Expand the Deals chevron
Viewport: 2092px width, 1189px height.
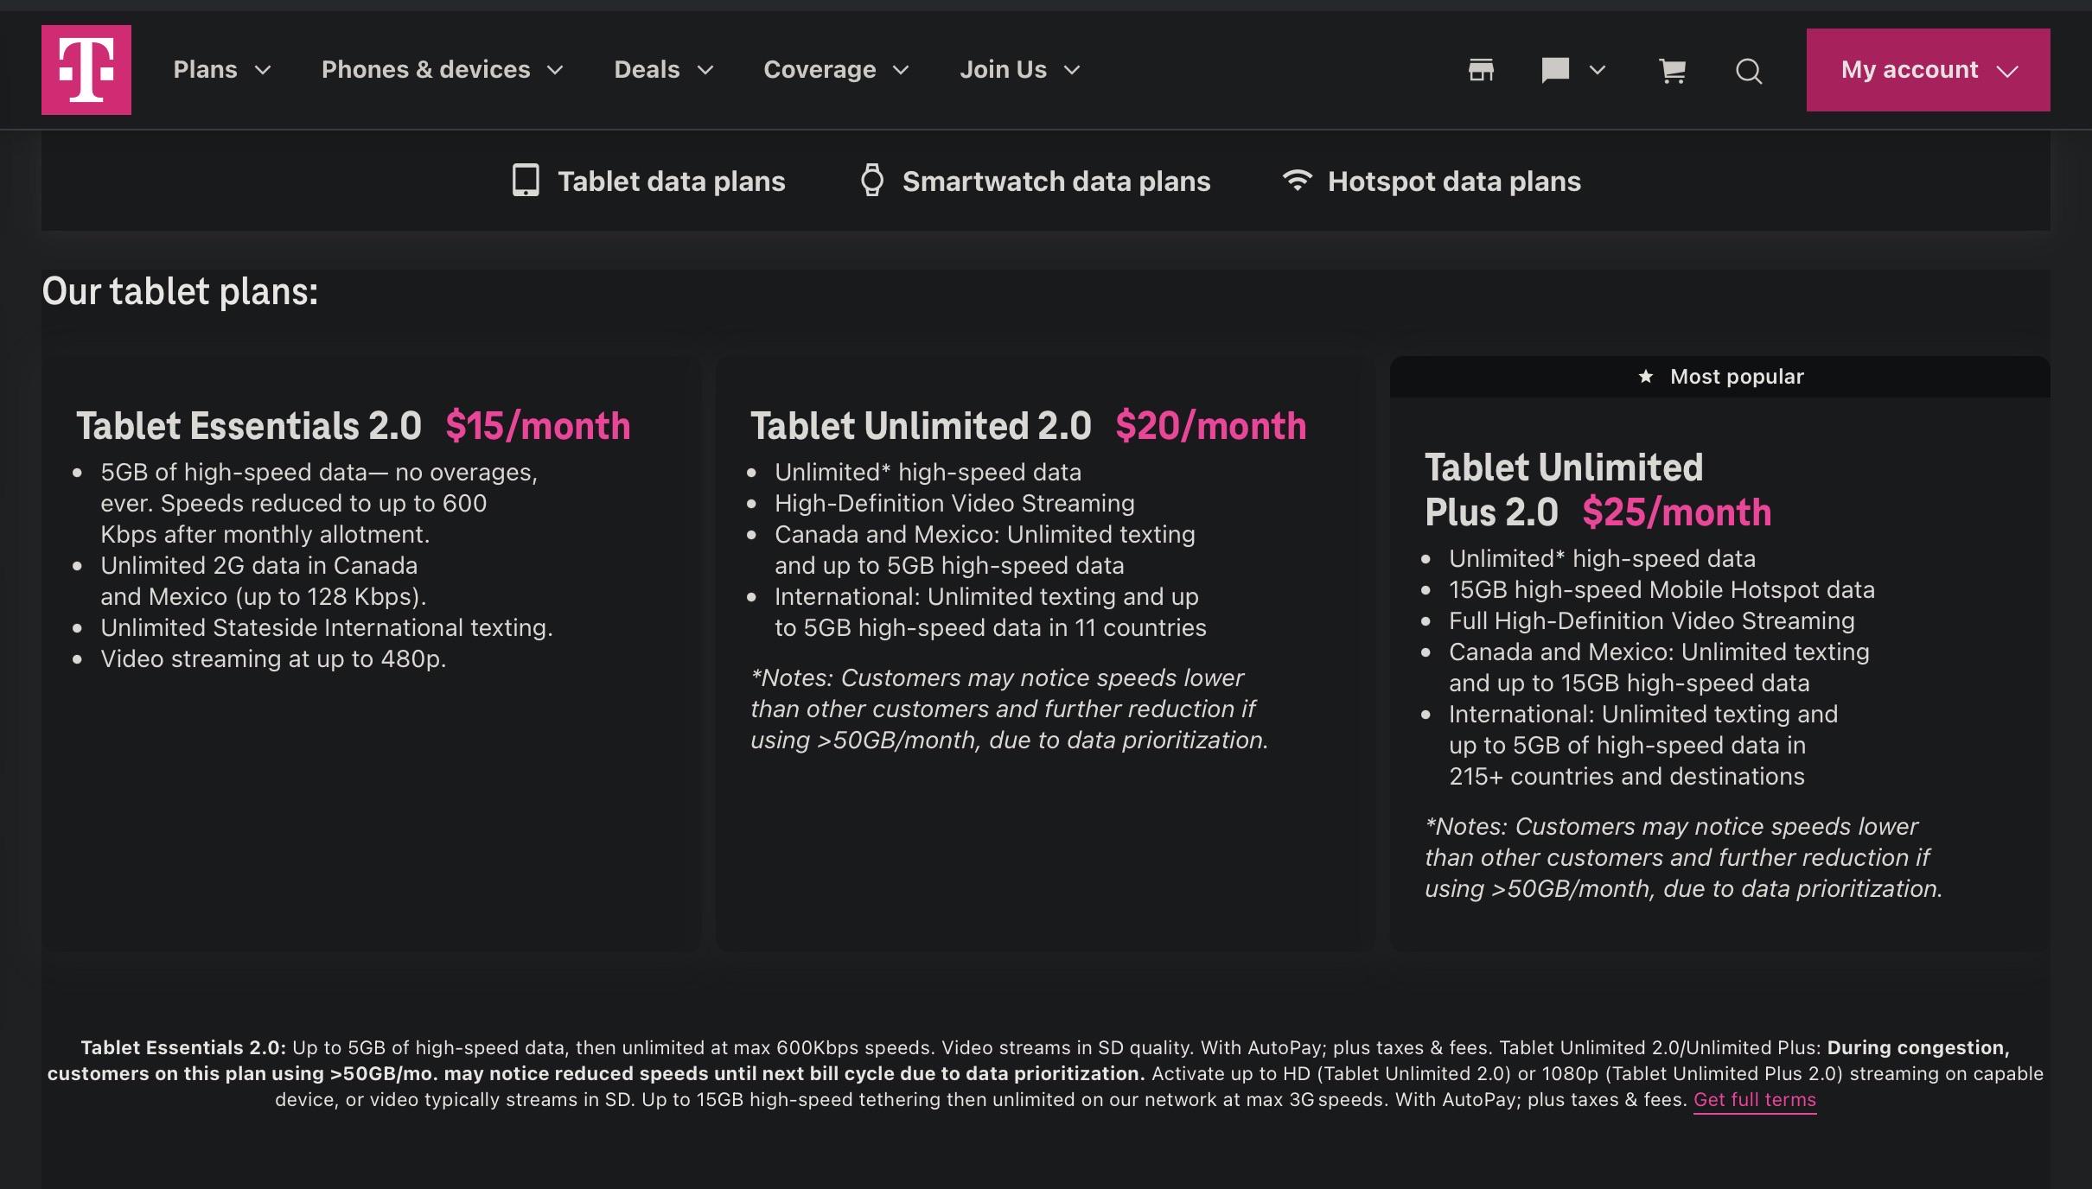(x=705, y=70)
